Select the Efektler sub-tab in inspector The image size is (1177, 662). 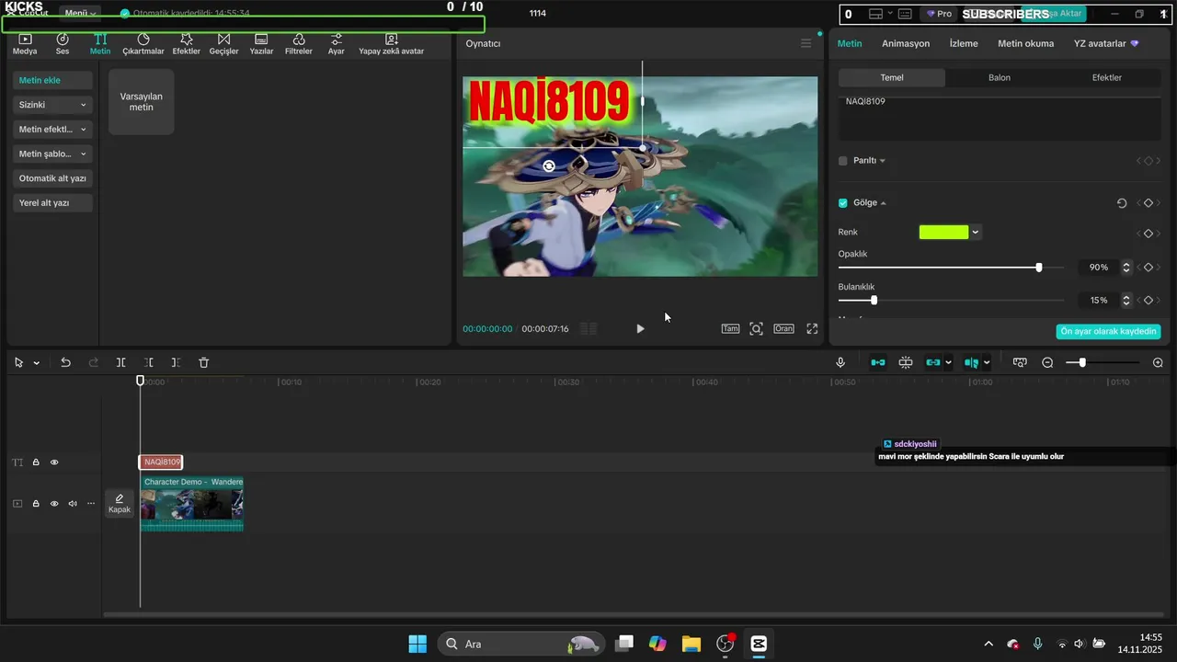pos(1107,78)
